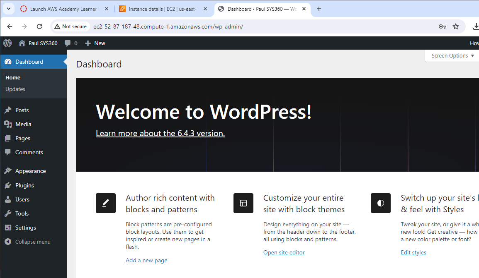
Task: Open the Updates submenu item
Action: coord(15,89)
